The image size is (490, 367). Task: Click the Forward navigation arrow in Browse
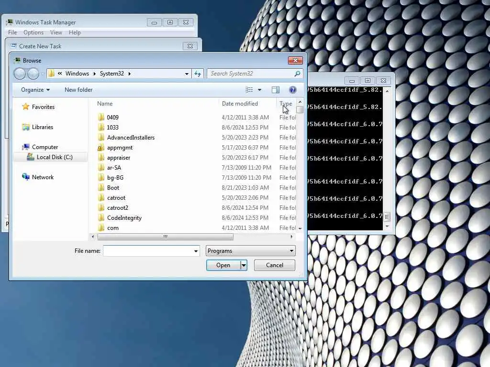[33, 74]
